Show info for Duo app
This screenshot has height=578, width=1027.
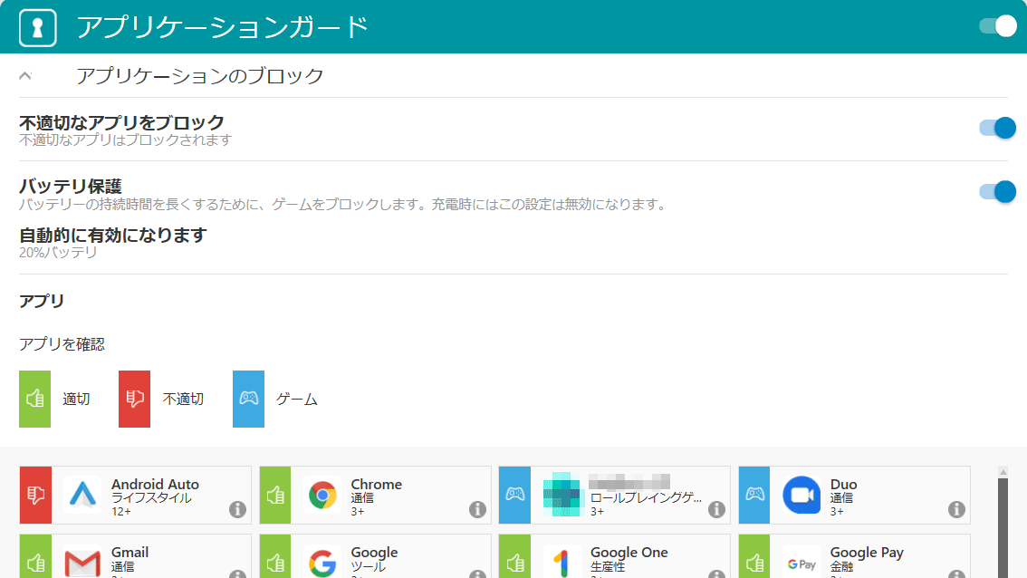956,510
